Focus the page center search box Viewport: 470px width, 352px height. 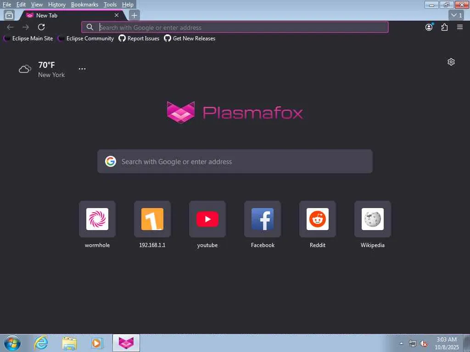click(x=235, y=162)
